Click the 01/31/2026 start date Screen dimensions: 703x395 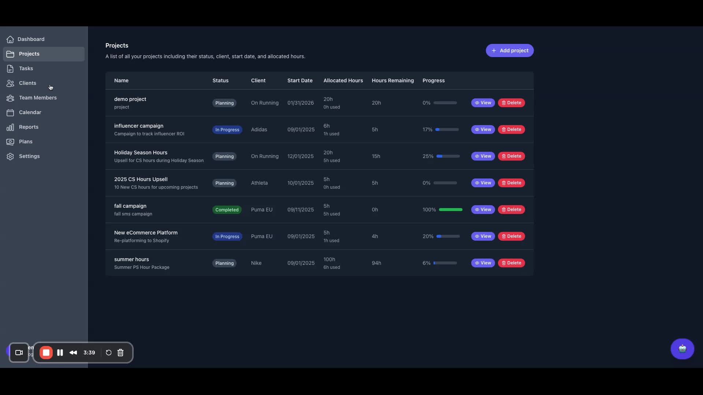301,103
